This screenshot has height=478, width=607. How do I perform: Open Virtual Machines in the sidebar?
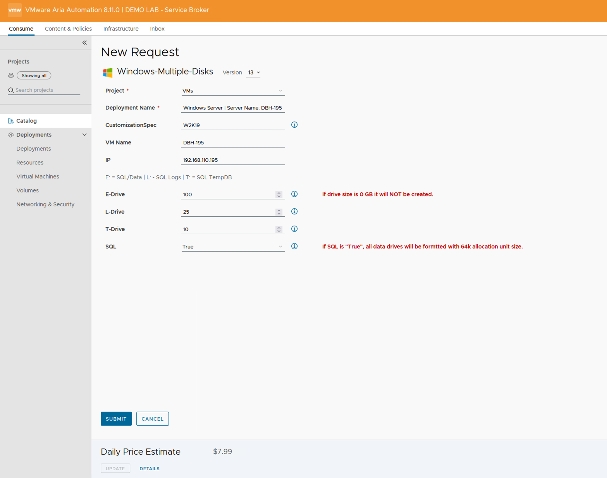[38, 176]
